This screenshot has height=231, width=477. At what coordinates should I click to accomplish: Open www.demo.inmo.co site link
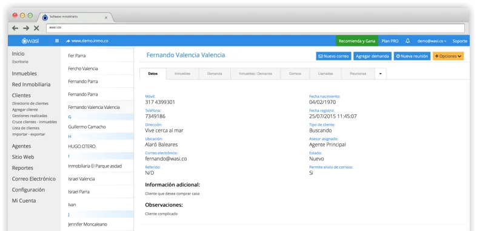pos(87,41)
